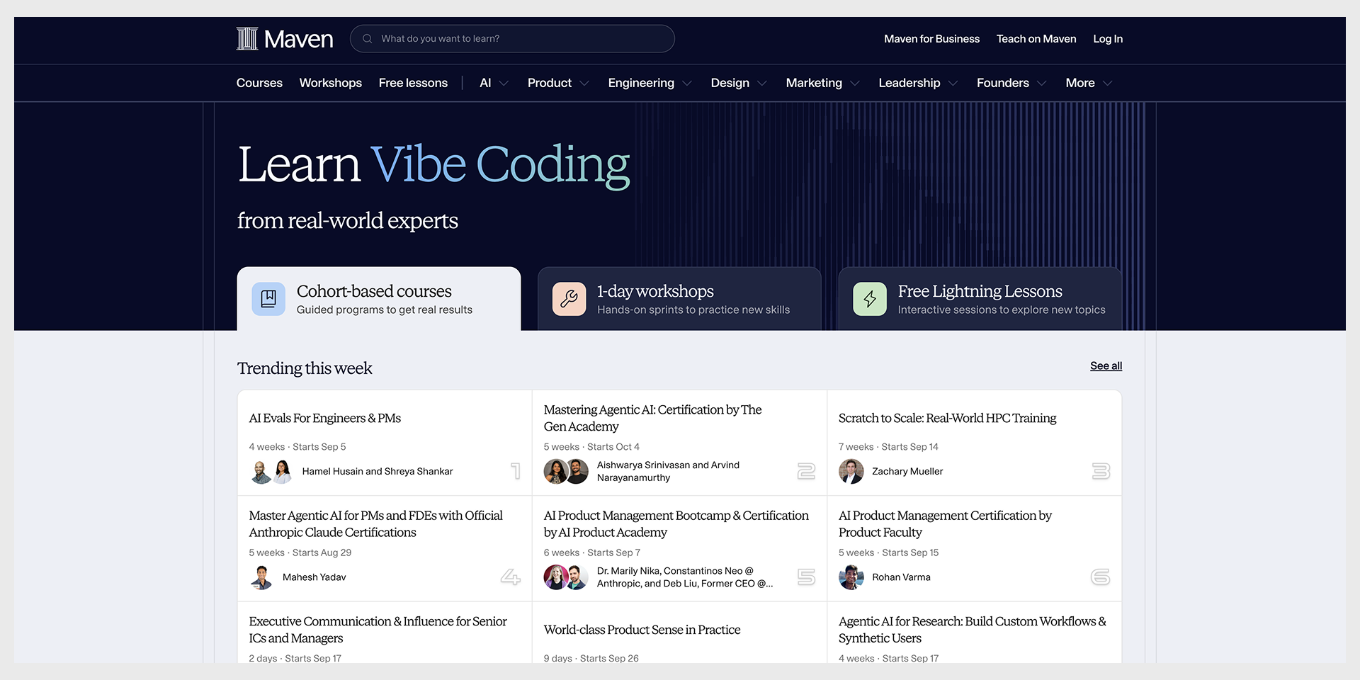This screenshot has height=680, width=1360.
Task: Open the More dropdown menu
Action: [x=1089, y=83]
